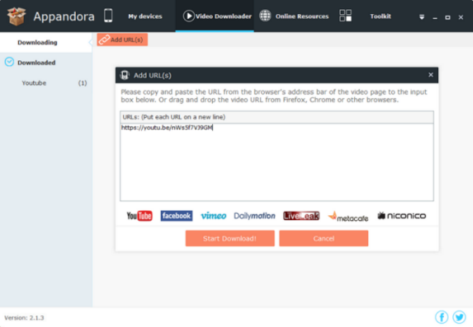Click the Youtube count (1)
Viewport: 473px width, 327px height.
point(82,83)
